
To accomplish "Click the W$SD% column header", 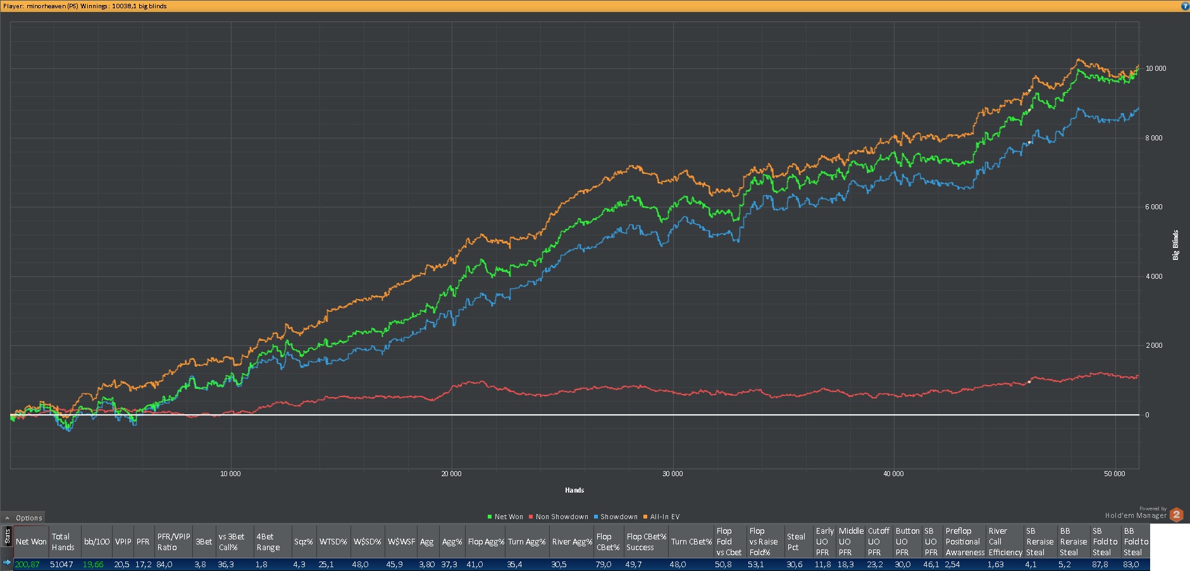I will [368, 541].
